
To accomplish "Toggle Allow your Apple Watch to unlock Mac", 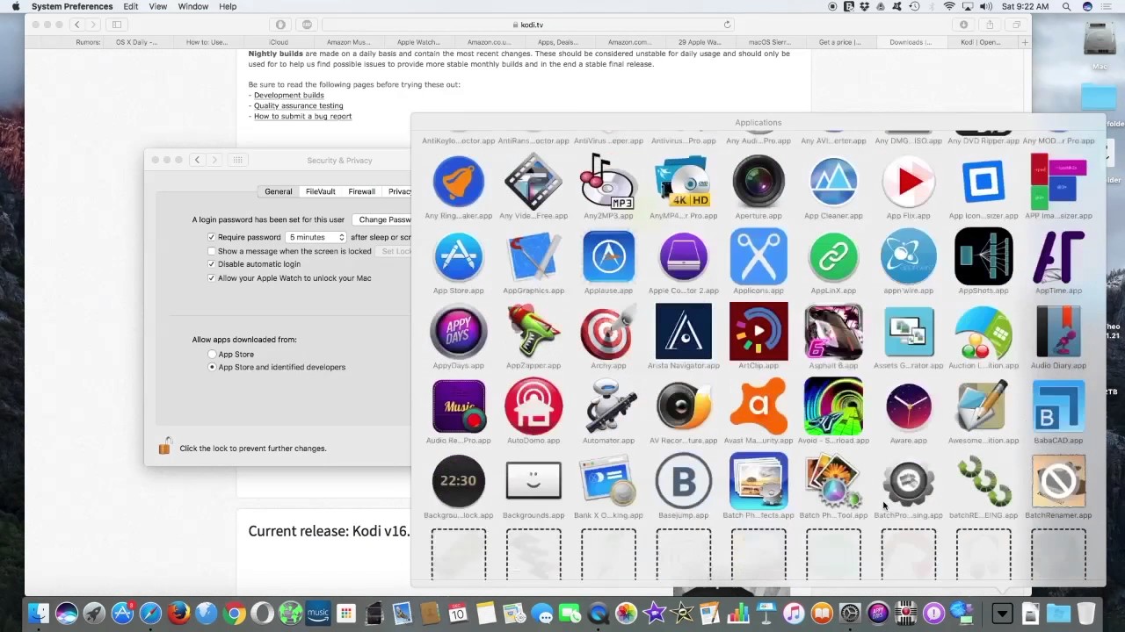I will click(211, 278).
